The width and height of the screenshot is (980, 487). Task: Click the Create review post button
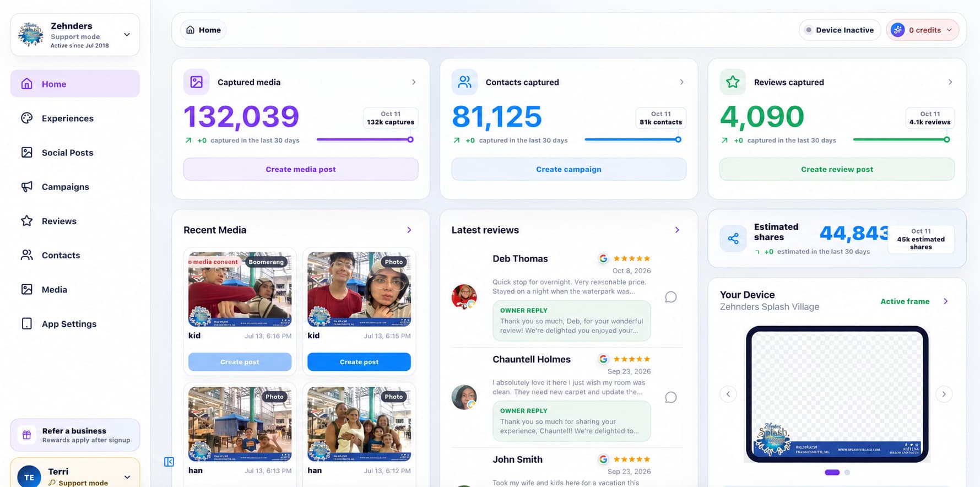pyautogui.click(x=837, y=169)
